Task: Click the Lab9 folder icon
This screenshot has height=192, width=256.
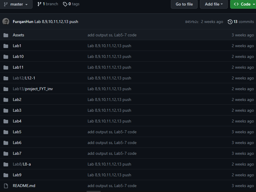Action: [6, 175]
